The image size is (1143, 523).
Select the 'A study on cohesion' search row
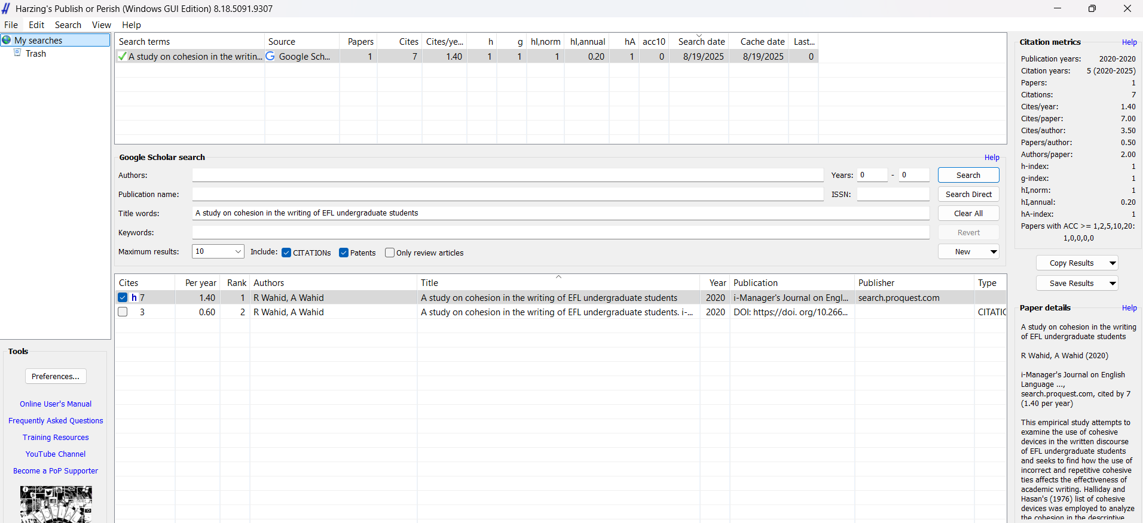[x=466, y=56]
